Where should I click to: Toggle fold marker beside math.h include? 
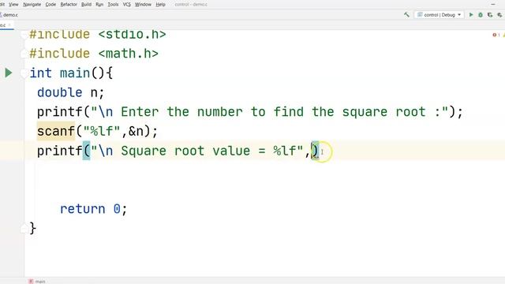[x=24, y=54]
